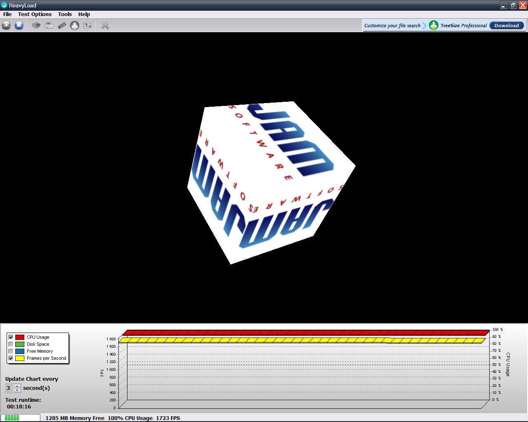Click the test runtime value 00:18:16
This screenshot has height=422, width=528.
point(19,407)
